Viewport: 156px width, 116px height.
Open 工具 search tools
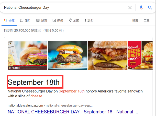(x=147, y=21)
